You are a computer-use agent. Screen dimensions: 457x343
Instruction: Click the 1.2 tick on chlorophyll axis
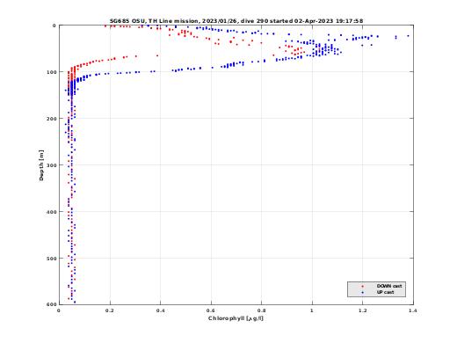363,310
